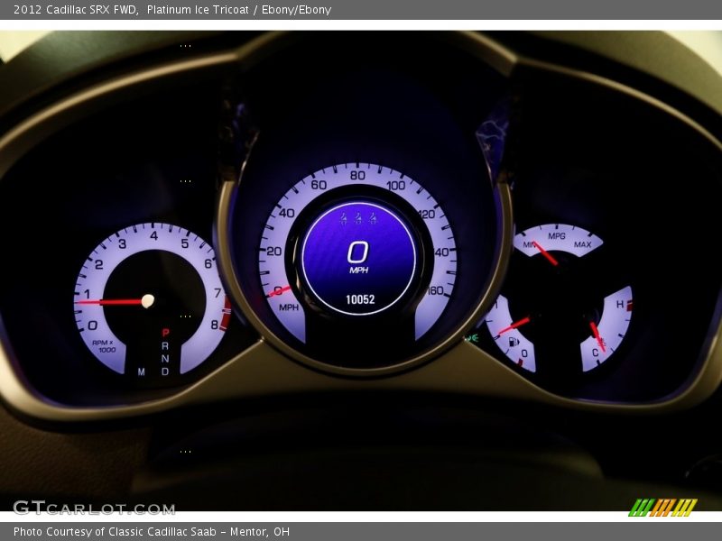Click '2012 Cadillac SRX FWD' in header
This screenshot has height=541, width=722.
[76, 10]
